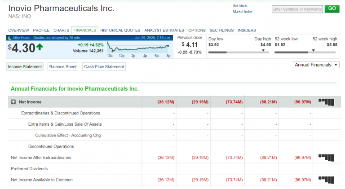Switch to the Balance Sheet view
The width and height of the screenshot is (345, 189).
coord(63,66)
